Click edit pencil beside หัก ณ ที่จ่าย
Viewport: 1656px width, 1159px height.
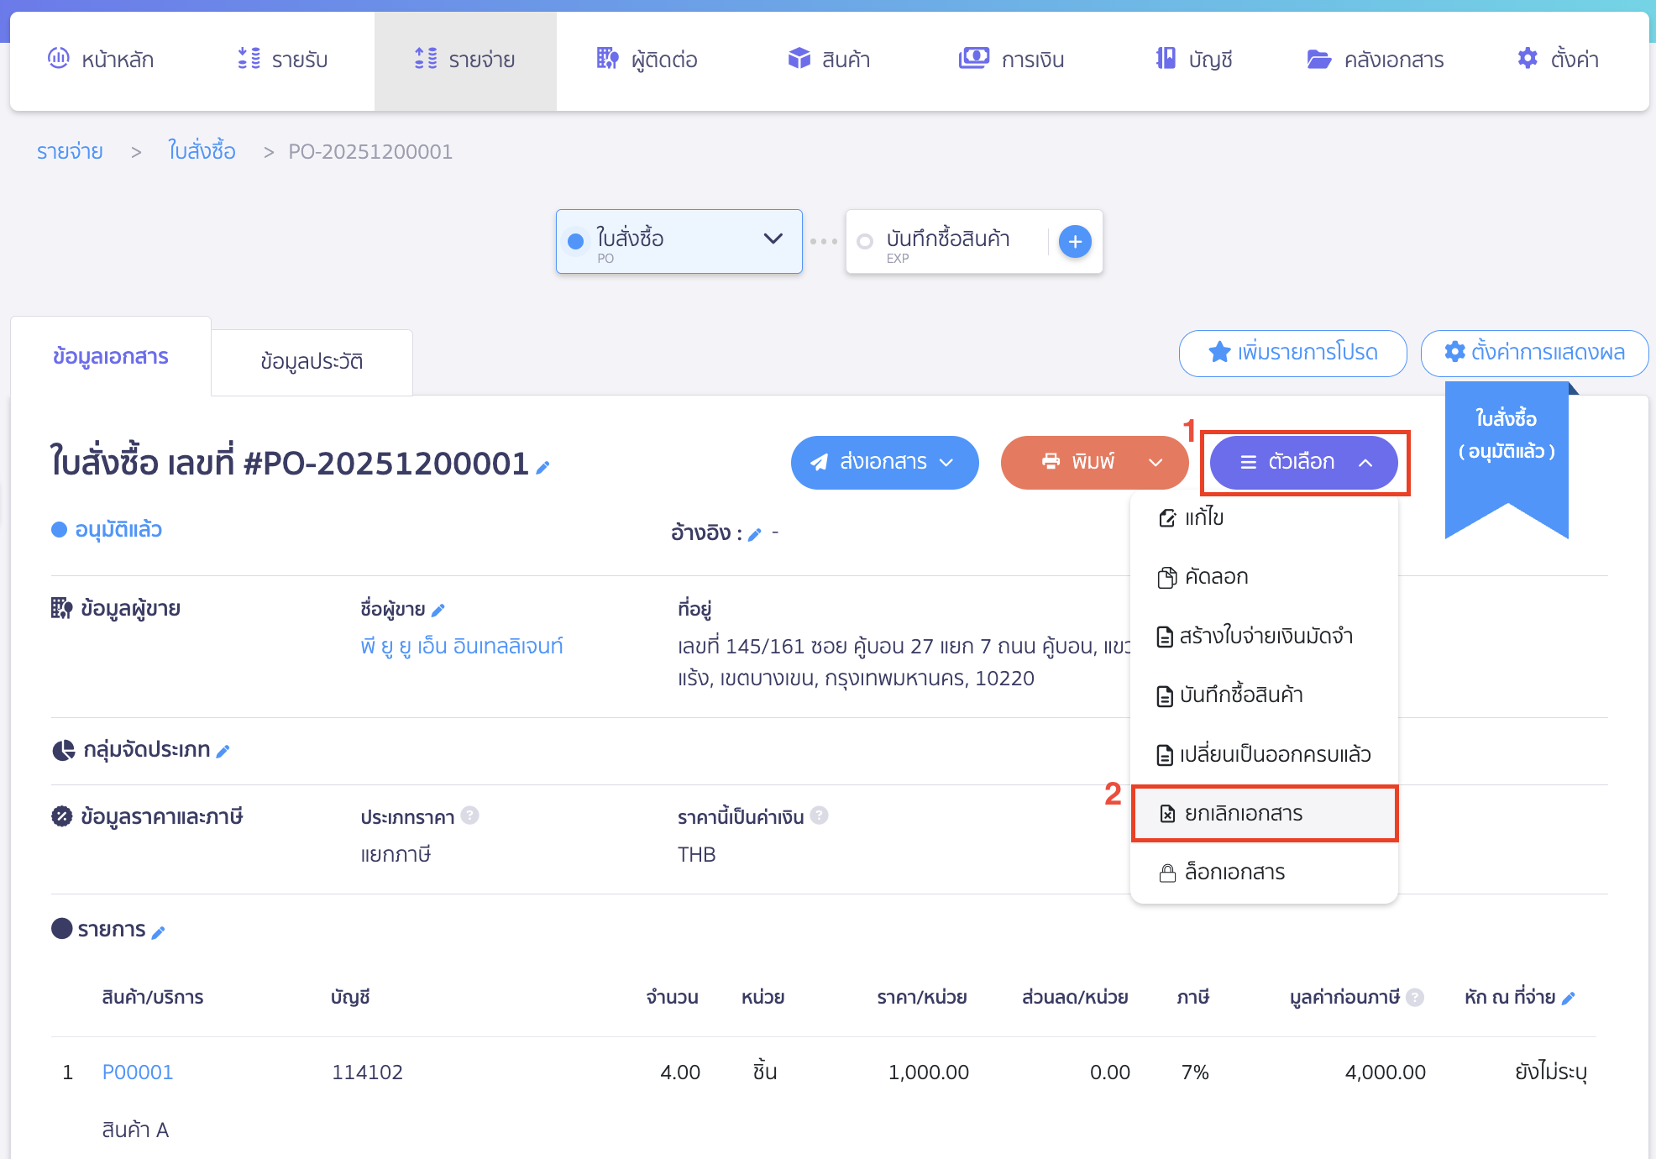coord(1568,999)
